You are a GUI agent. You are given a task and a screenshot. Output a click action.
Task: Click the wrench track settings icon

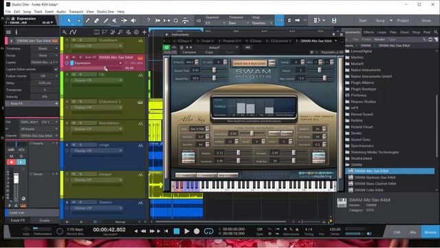[x=65, y=32]
